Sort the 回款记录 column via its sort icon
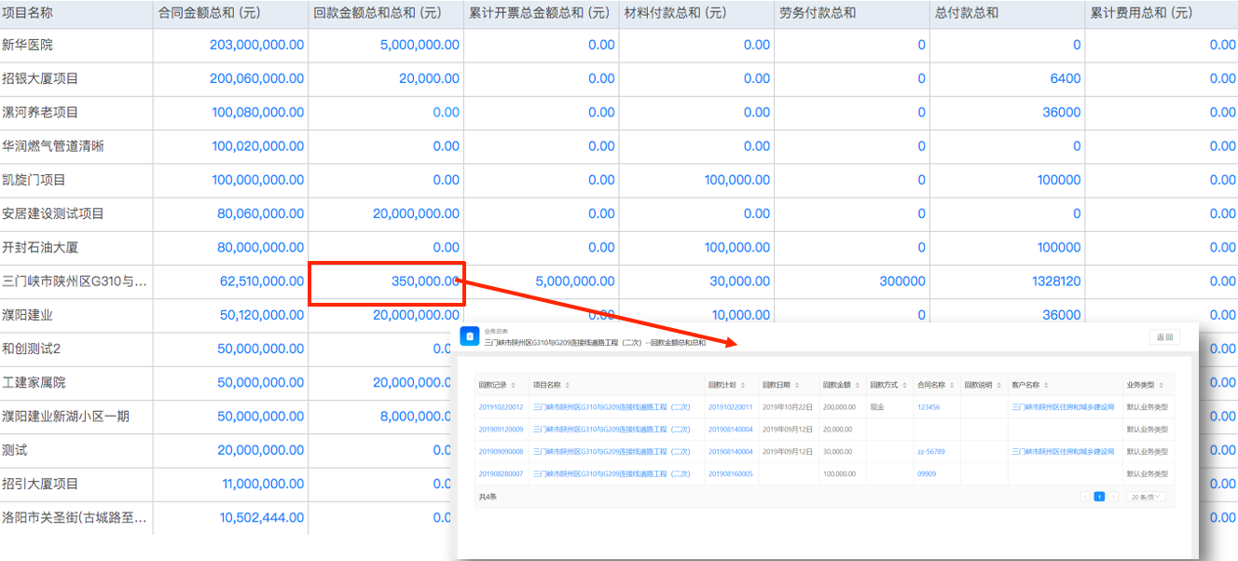The image size is (1238, 561). 514,385
